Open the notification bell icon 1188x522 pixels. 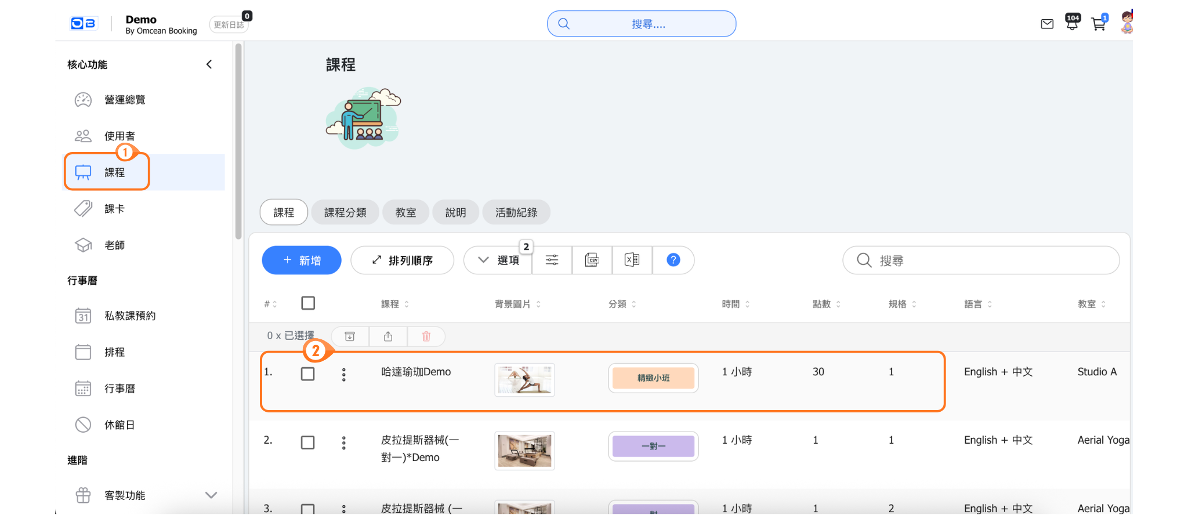tap(1072, 24)
